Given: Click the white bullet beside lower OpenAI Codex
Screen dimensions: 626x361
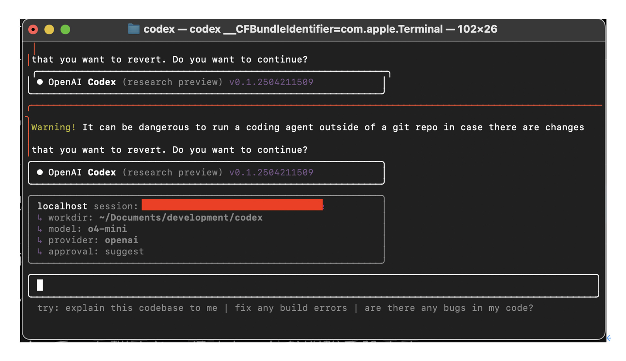Looking at the screenshot, I should (x=40, y=172).
